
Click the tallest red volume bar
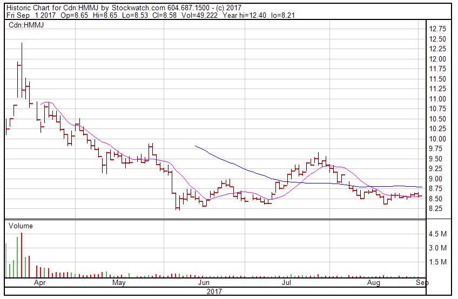(22, 255)
